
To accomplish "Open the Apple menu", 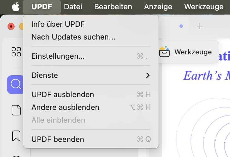I will (16, 7).
